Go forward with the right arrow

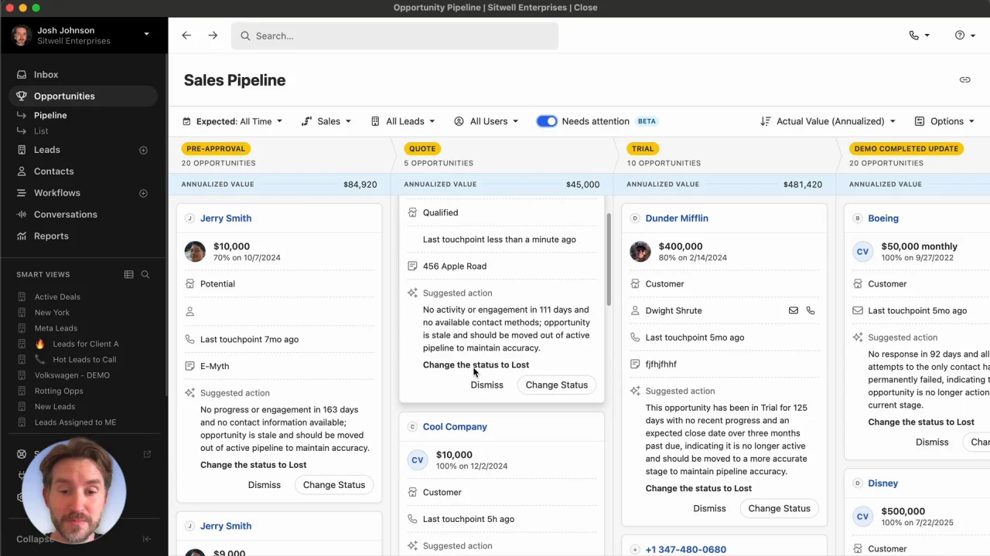213,36
